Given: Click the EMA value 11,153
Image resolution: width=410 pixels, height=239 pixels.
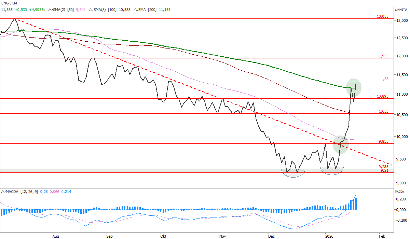Looking at the screenshot, I should (164, 10).
